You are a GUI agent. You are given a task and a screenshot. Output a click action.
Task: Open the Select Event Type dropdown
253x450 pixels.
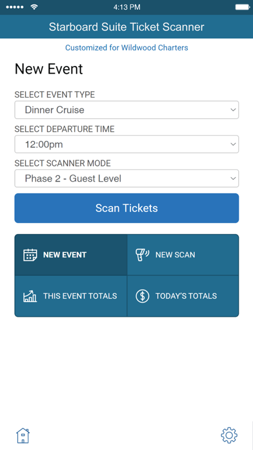coord(126,110)
